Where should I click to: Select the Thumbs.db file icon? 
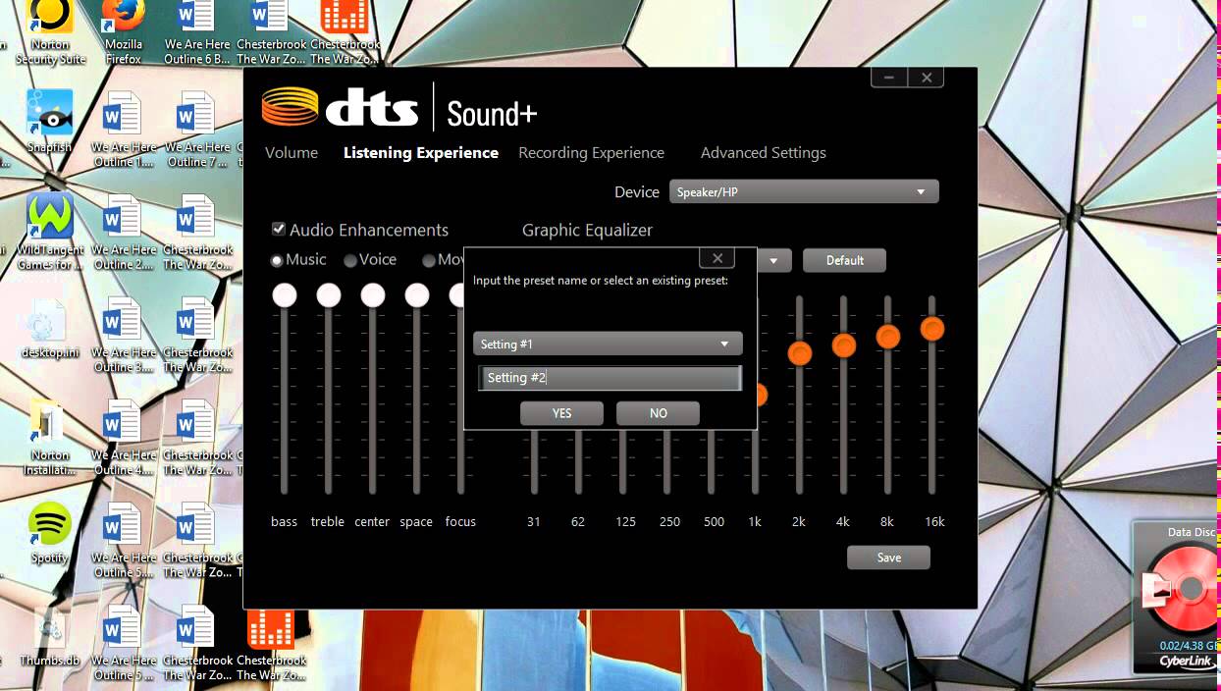49,637
